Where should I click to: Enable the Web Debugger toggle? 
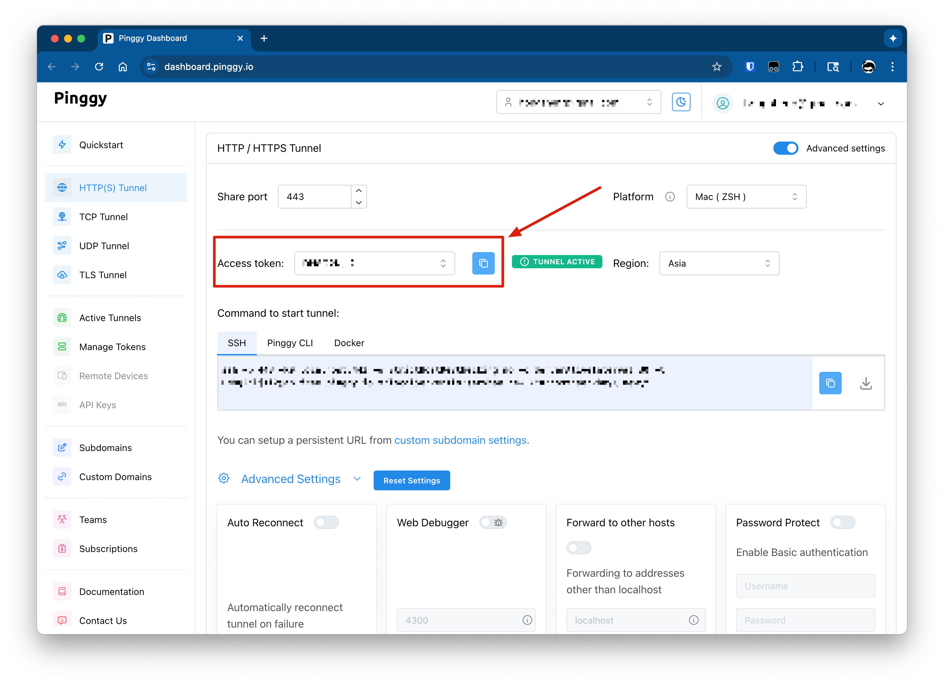click(x=492, y=522)
